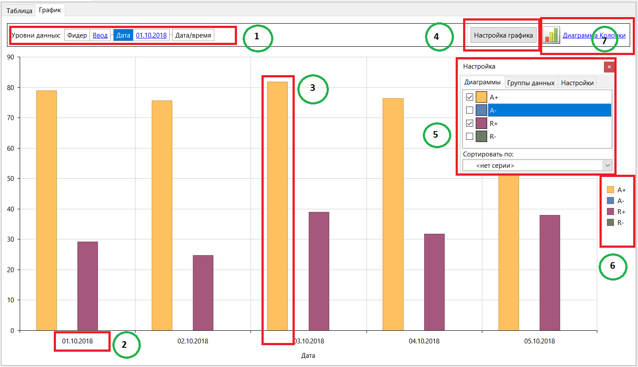Click the Ввод data level link
Image resolution: width=638 pixels, height=367 pixels.
pos(100,35)
